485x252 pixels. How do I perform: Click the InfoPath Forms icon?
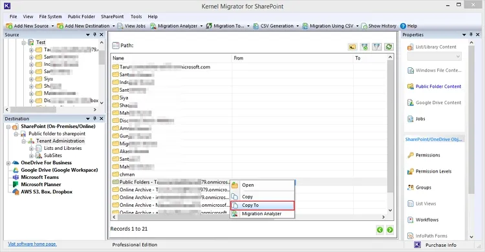(x=411, y=236)
